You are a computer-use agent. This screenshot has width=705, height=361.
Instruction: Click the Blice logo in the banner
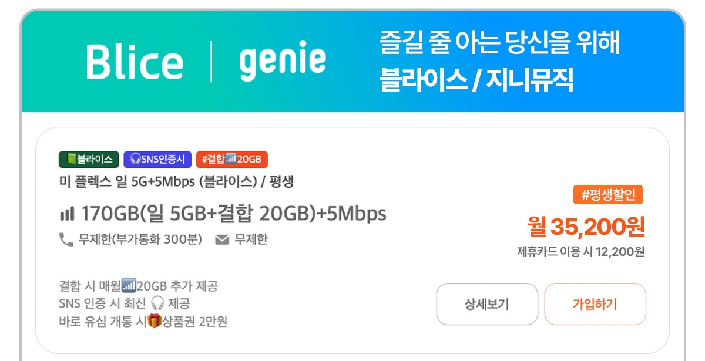click(135, 62)
